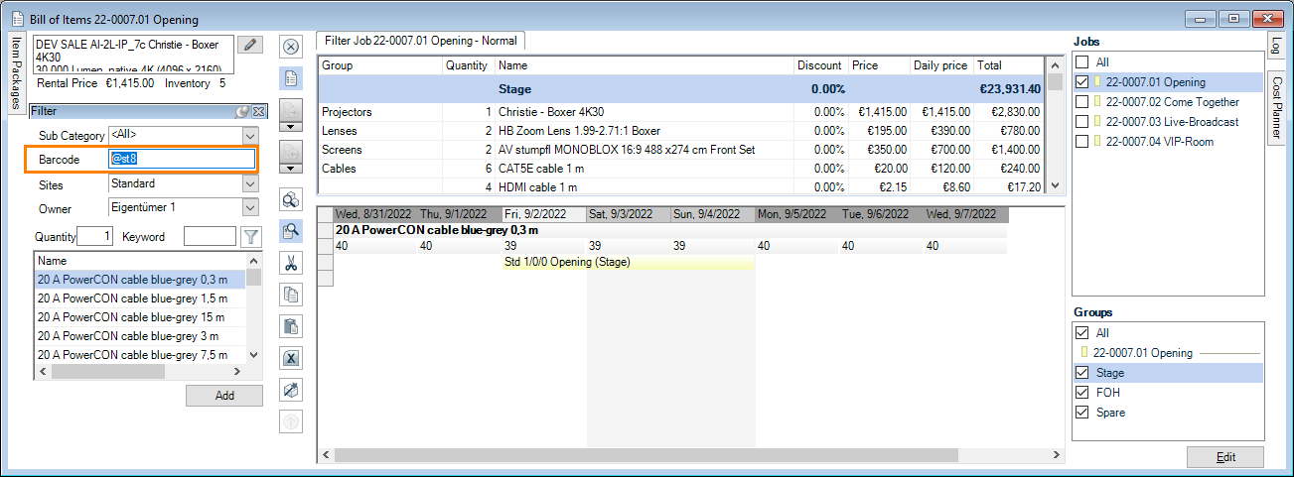Click into the Barcode input field

pyautogui.click(x=181, y=159)
